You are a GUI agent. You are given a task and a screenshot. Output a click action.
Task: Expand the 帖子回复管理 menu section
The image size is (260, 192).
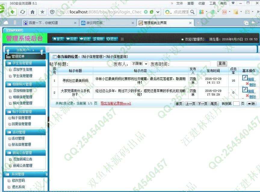coord(25,112)
